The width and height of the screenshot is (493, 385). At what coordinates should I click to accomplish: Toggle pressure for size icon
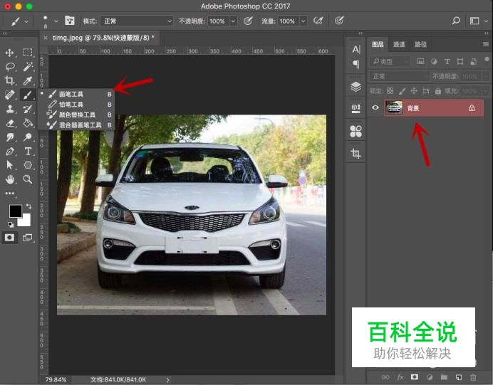(x=339, y=21)
